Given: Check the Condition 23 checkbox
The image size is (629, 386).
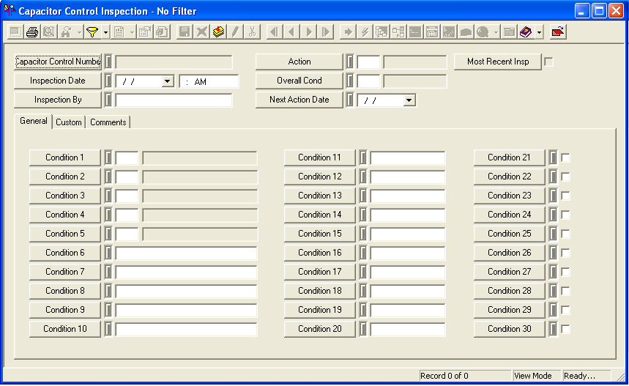Looking at the screenshot, I should click(565, 196).
